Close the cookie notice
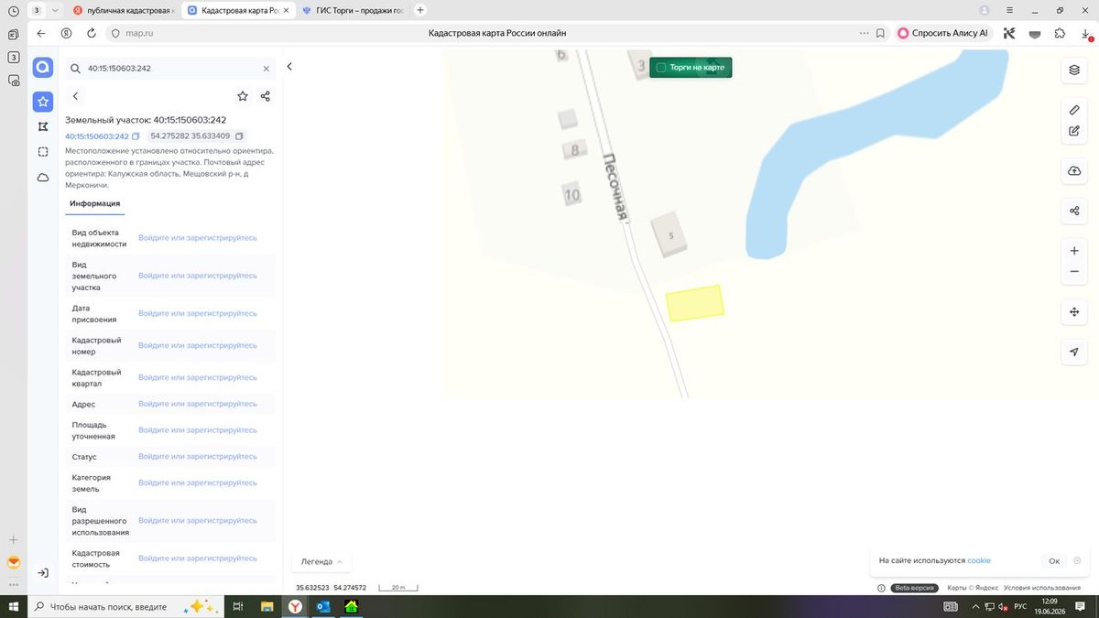 click(x=1078, y=561)
